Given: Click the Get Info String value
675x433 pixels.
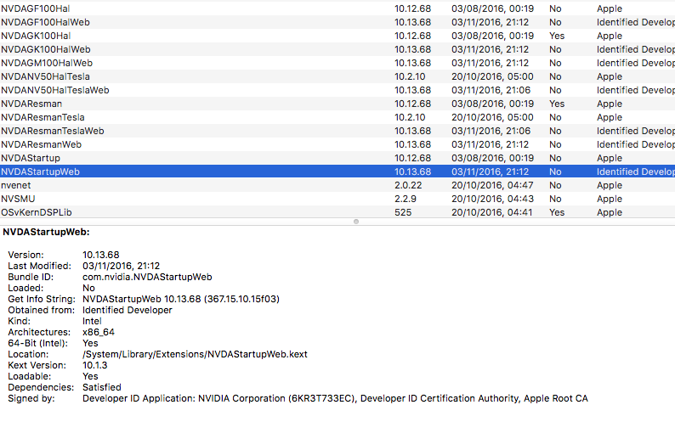Looking at the screenshot, I should coord(181,299).
